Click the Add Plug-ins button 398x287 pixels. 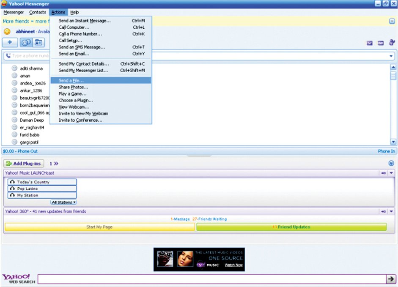pos(24,164)
